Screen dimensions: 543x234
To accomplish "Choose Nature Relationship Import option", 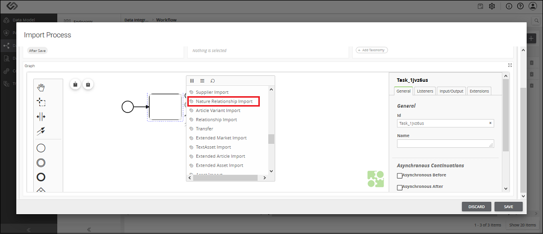I will click(224, 101).
